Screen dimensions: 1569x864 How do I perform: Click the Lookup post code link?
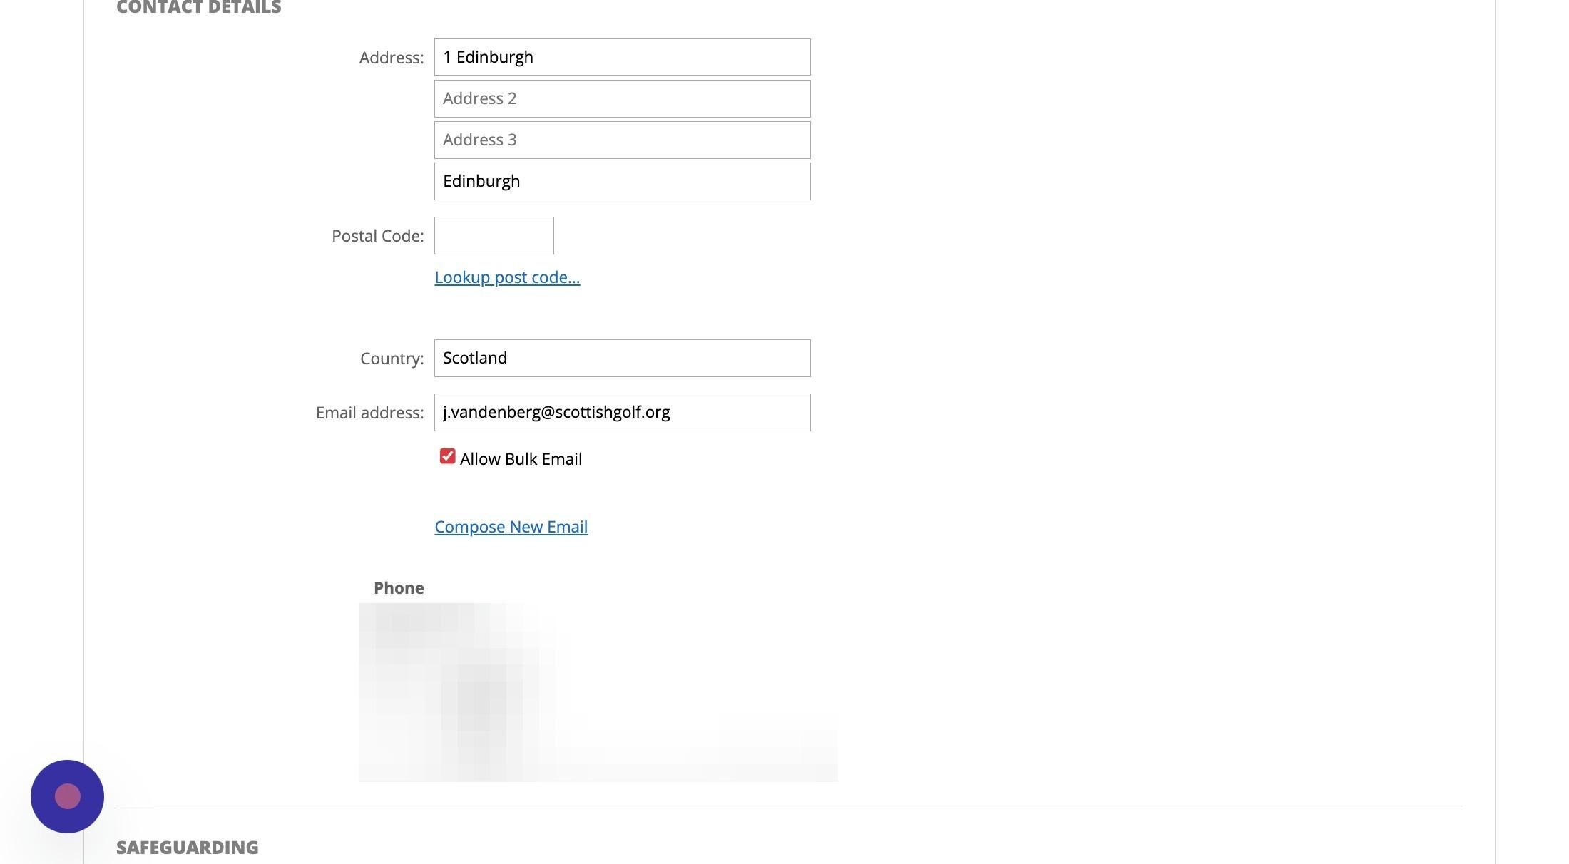[507, 277]
